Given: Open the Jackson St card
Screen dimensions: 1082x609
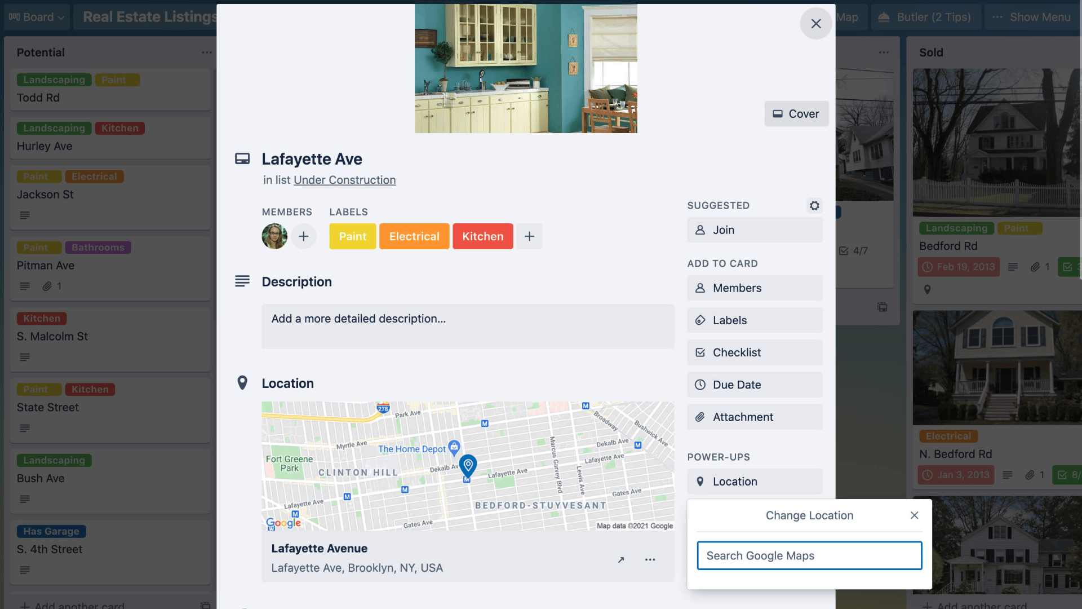Looking at the screenshot, I should [x=110, y=197].
